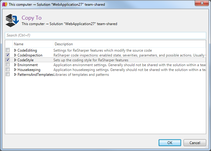Click 'Application housekeeping settings' description

(x=130, y=70)
